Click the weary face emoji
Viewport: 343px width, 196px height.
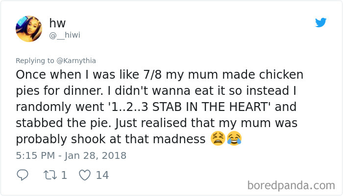pyautogui.click(x=218, y=139)
